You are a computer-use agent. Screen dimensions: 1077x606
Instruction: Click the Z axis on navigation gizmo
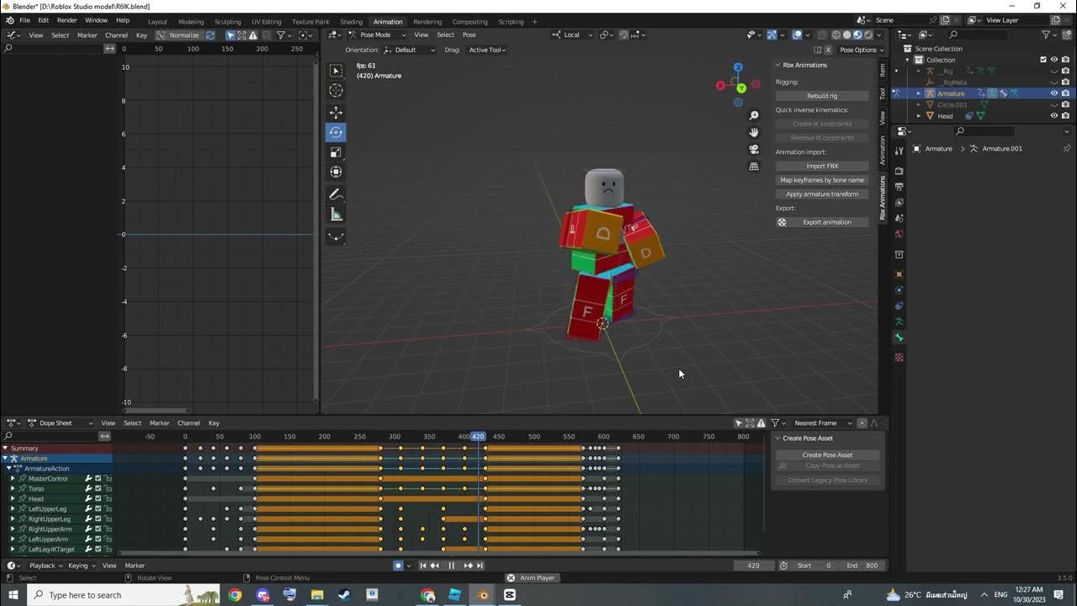click(x=738, y=67)
